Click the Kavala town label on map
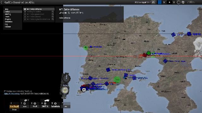The image size is (202, 113). coord(86,74)
